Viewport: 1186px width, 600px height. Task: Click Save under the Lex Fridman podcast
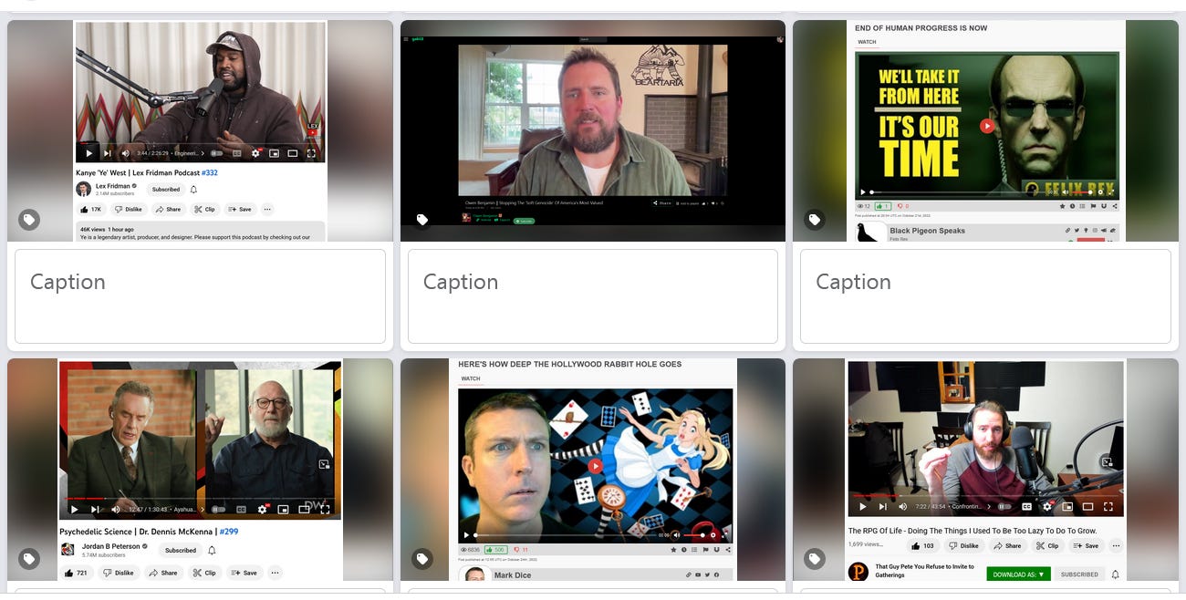point(240,209)
